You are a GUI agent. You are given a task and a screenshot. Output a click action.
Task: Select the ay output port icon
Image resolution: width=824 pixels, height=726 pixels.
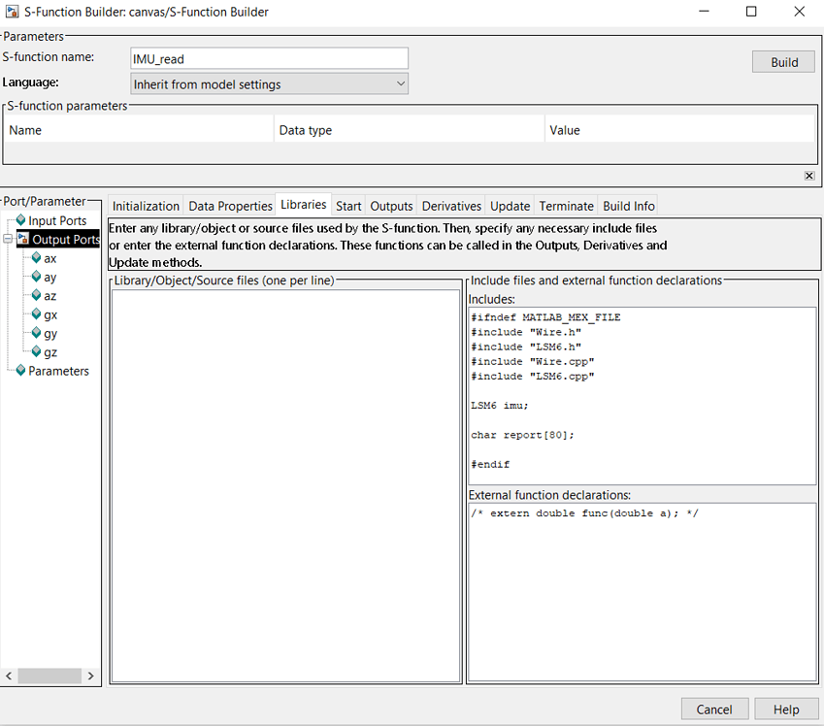(x=35, y=277)
